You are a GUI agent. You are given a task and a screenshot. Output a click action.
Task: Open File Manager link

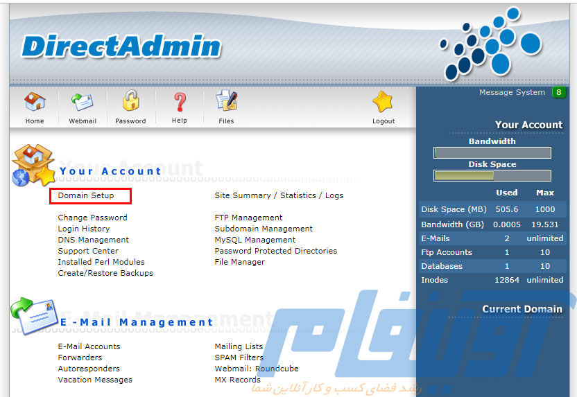[x=239, y=262]
